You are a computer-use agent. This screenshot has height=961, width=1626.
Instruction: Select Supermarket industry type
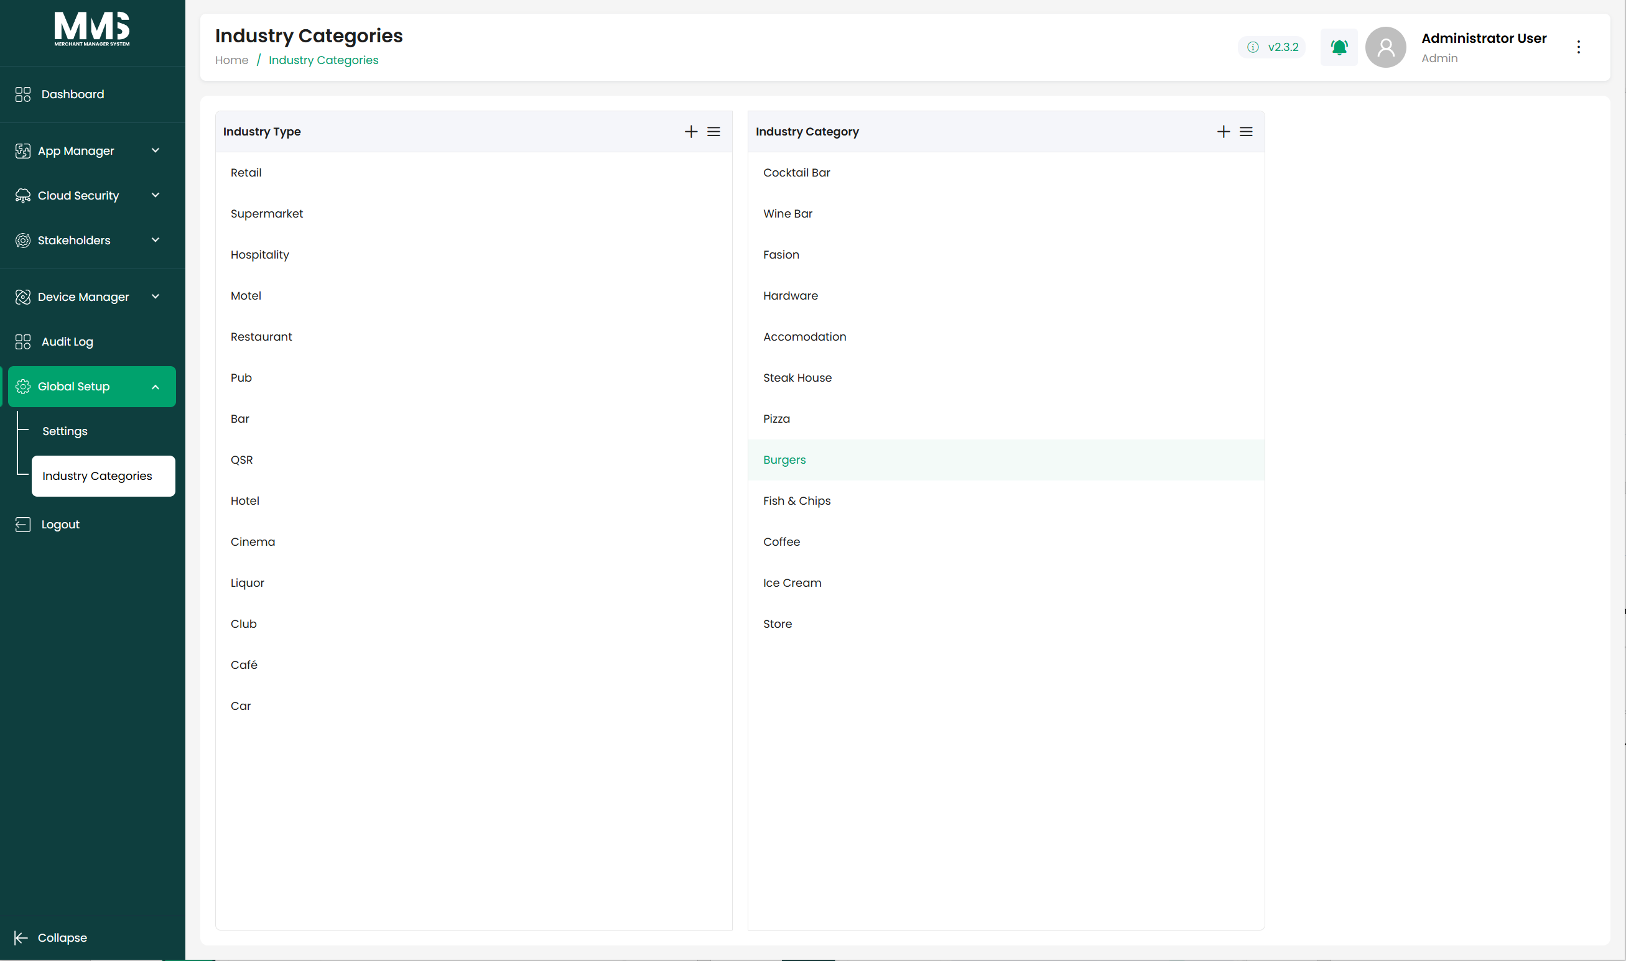473,214
